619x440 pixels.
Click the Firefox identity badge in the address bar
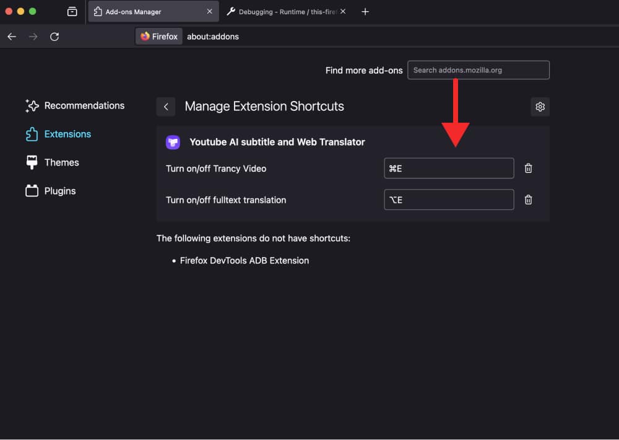(159, 37)
